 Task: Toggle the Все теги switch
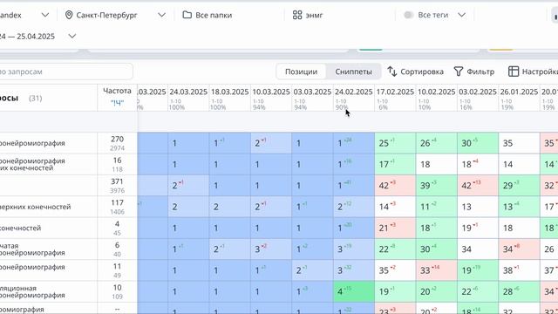point(409,15)
